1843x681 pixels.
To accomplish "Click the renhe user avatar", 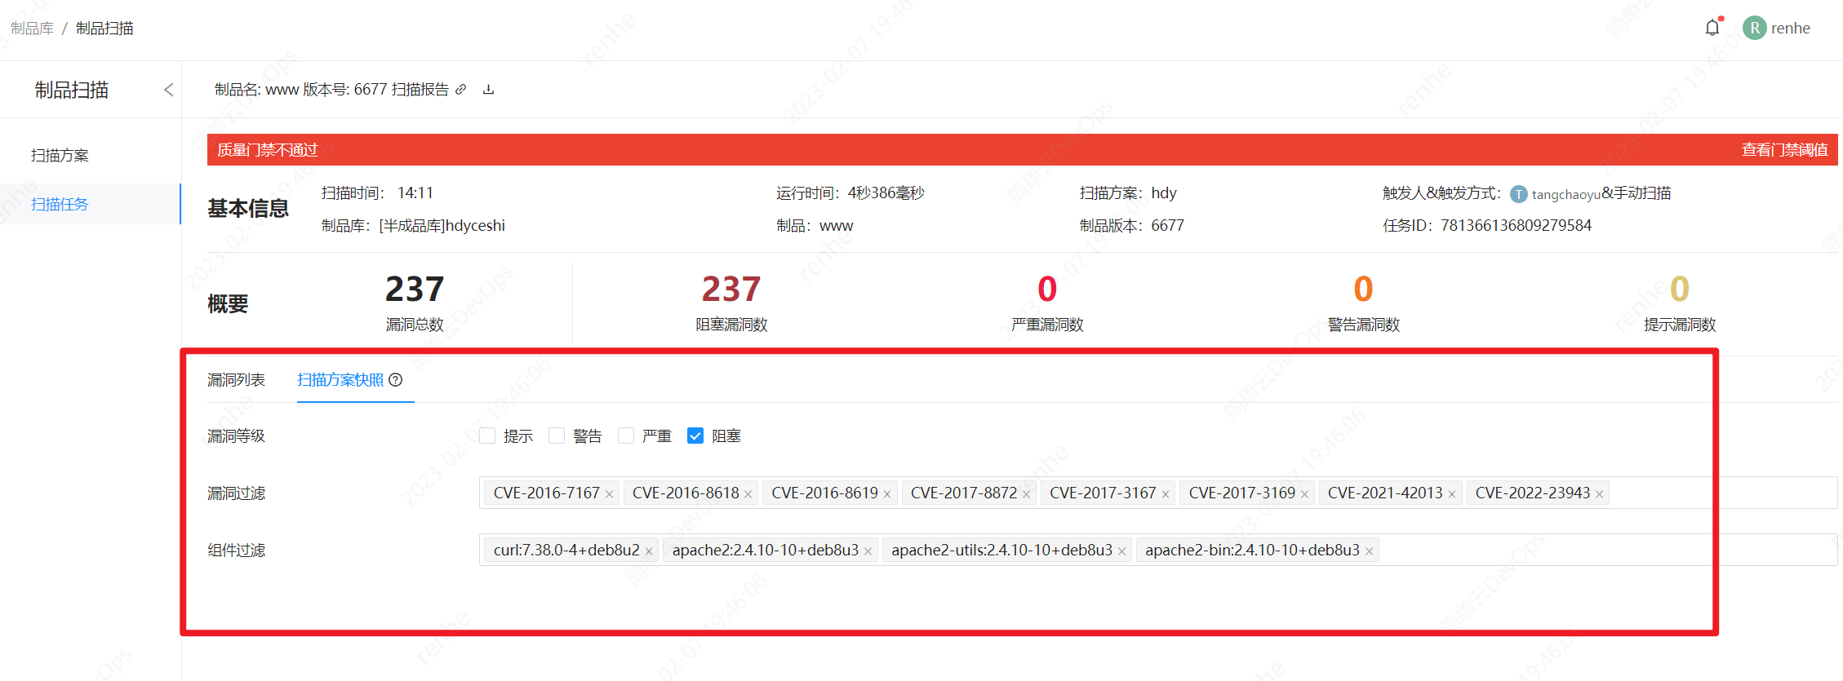I will (x=1754, y=28).
